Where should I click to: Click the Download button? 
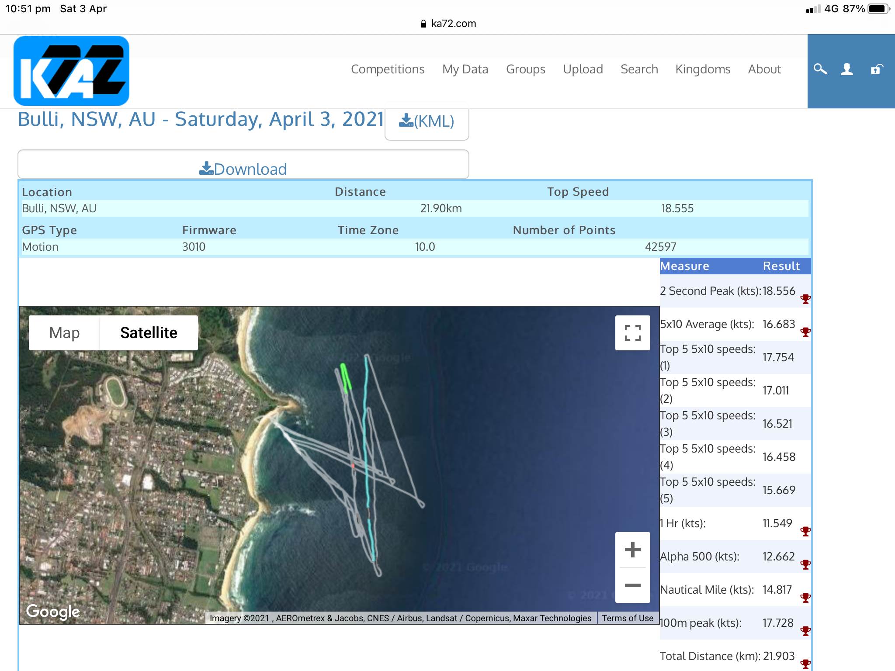click(x=243, y=169)
